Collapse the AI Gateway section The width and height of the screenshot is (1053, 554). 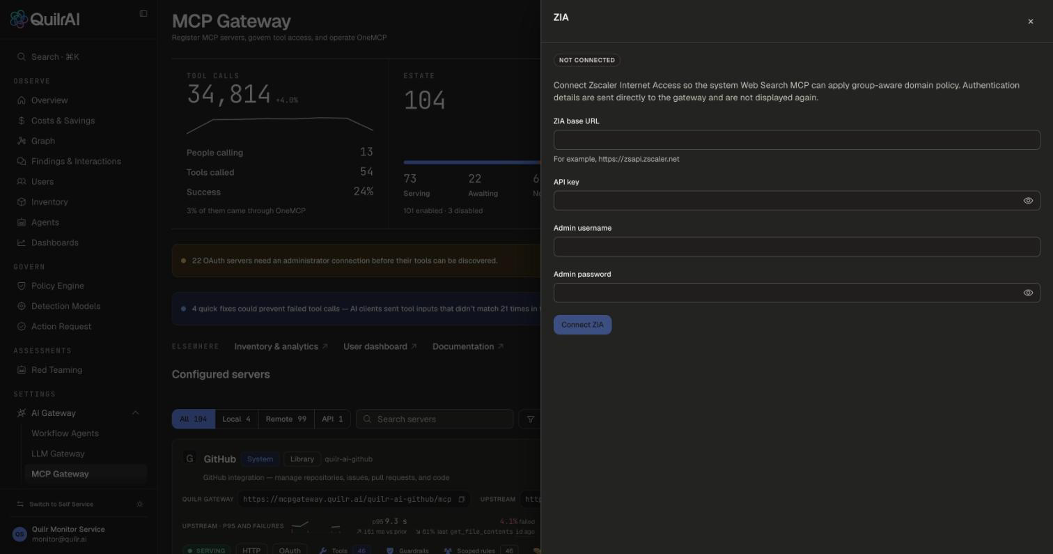pyautogui.click(x=135, y=413)
